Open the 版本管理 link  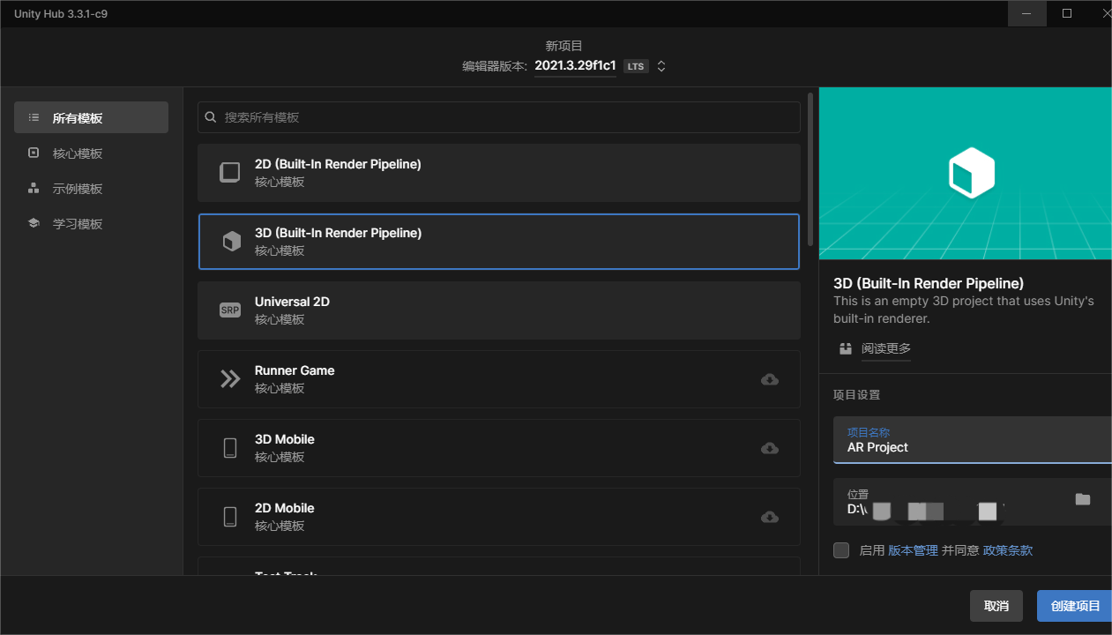(x=913, y=550)
